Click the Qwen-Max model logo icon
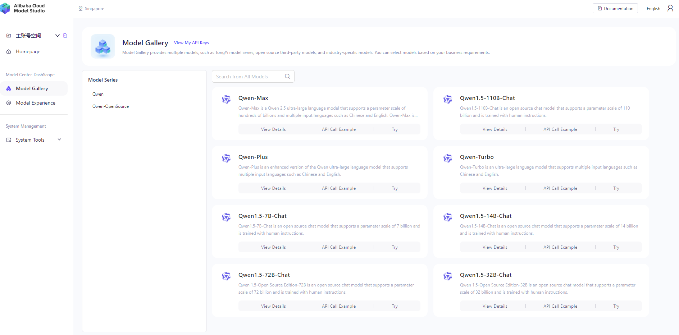The image size is (679, 335). point(226,99)
